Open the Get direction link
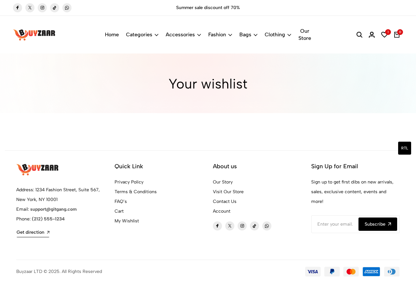416x283 pixels. coord(33,232)
